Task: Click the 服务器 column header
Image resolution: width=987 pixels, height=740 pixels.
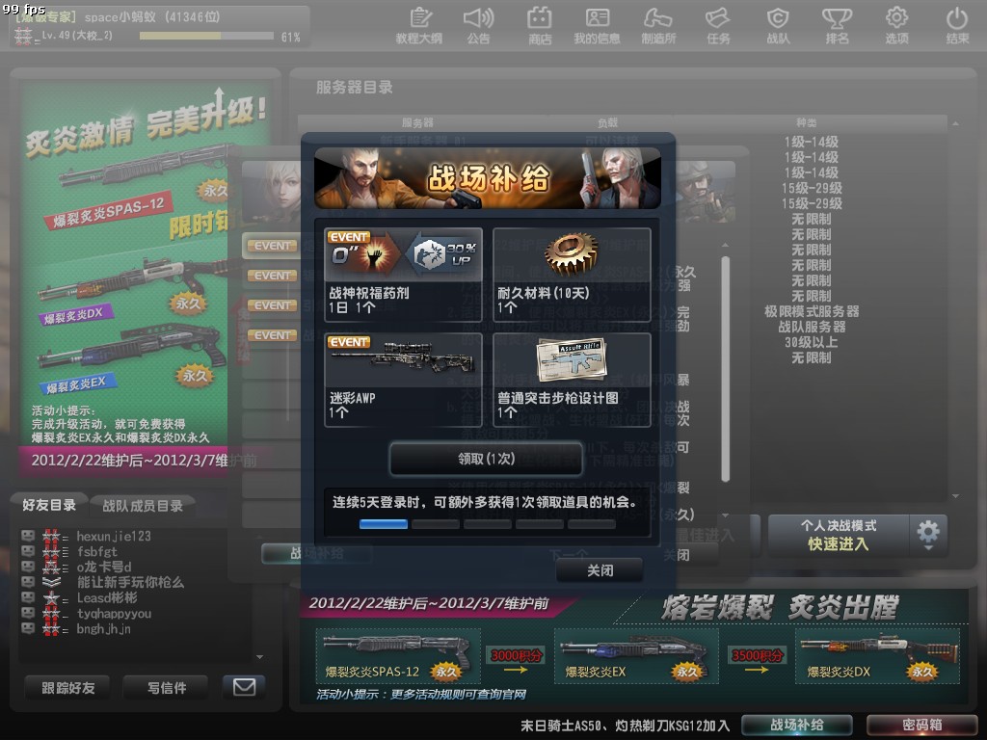Action: click(x=418, y=122)
